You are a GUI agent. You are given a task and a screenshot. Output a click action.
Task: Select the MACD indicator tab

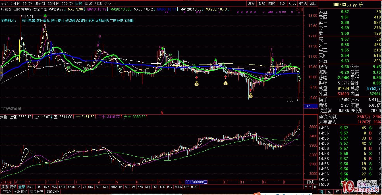[30, 187]
